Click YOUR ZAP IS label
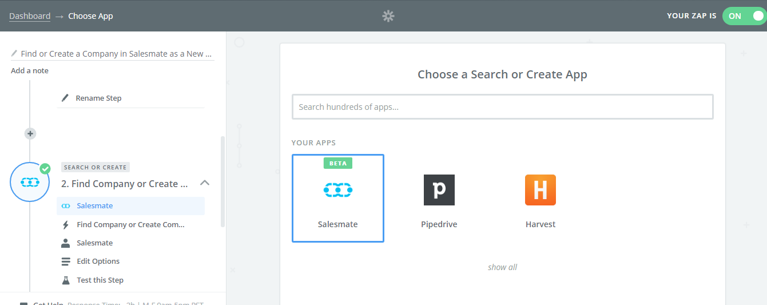The width and height of the screenshot is (767, 305). coord(692,16)
